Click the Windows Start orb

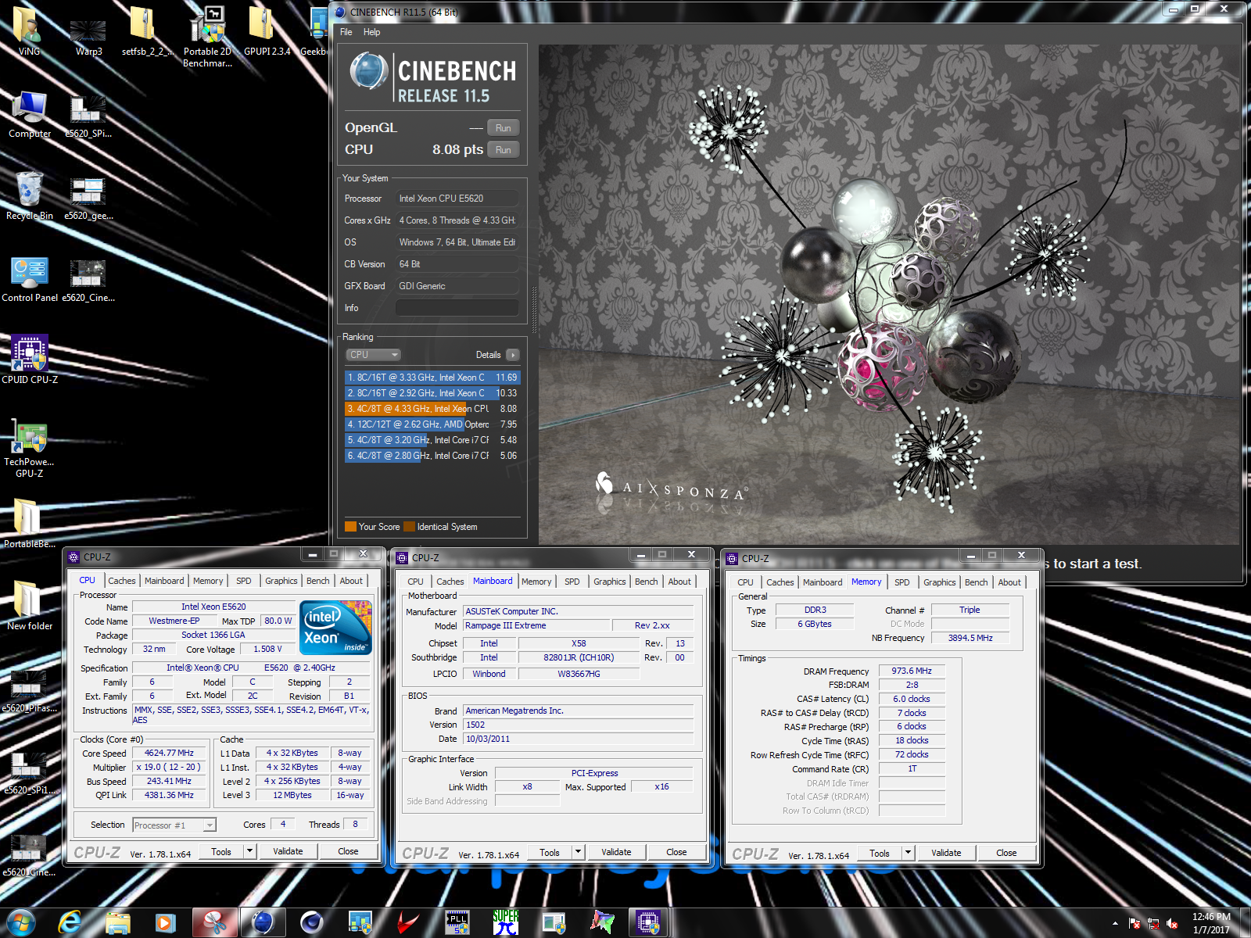pos(21,922)
